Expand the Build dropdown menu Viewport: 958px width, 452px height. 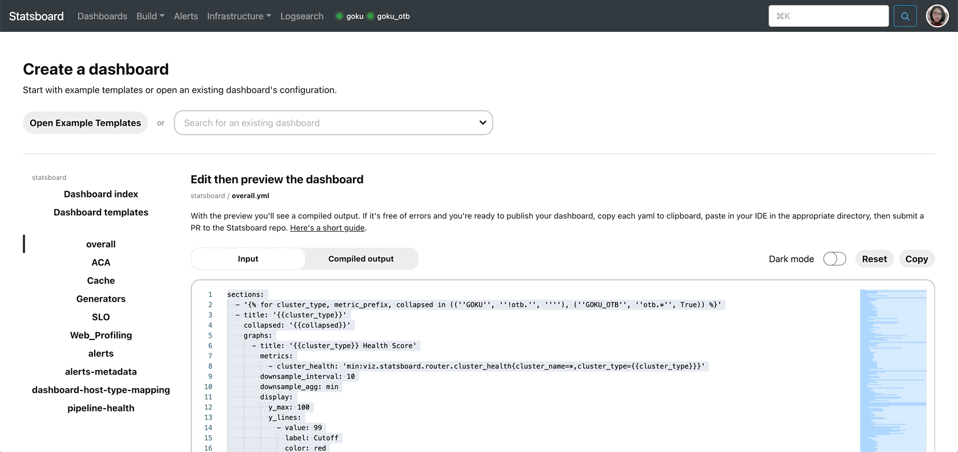(151, 16)
